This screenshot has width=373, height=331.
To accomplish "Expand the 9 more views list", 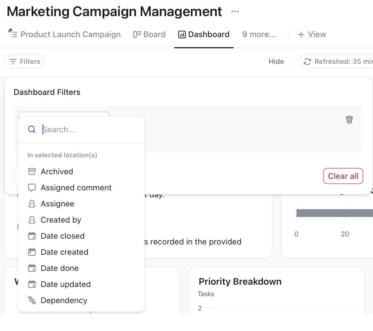I will point(259,34).
